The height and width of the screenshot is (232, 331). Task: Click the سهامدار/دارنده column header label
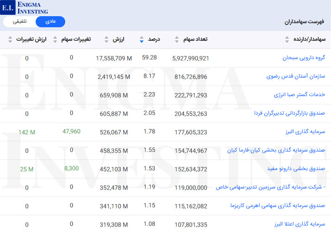click(309, 39)
